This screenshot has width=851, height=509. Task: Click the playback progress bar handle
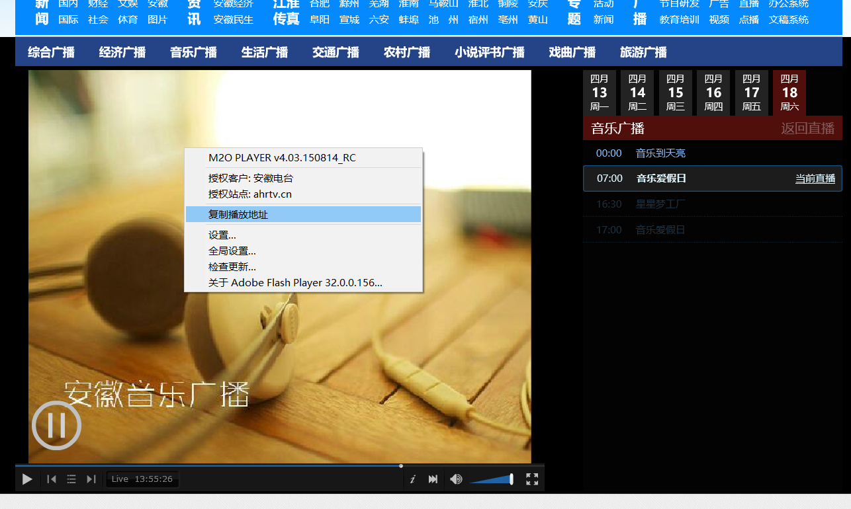[x=401, y=465]
